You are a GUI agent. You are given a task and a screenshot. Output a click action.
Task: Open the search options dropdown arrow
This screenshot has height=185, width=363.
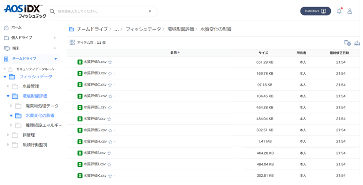[x=150, y=11]
